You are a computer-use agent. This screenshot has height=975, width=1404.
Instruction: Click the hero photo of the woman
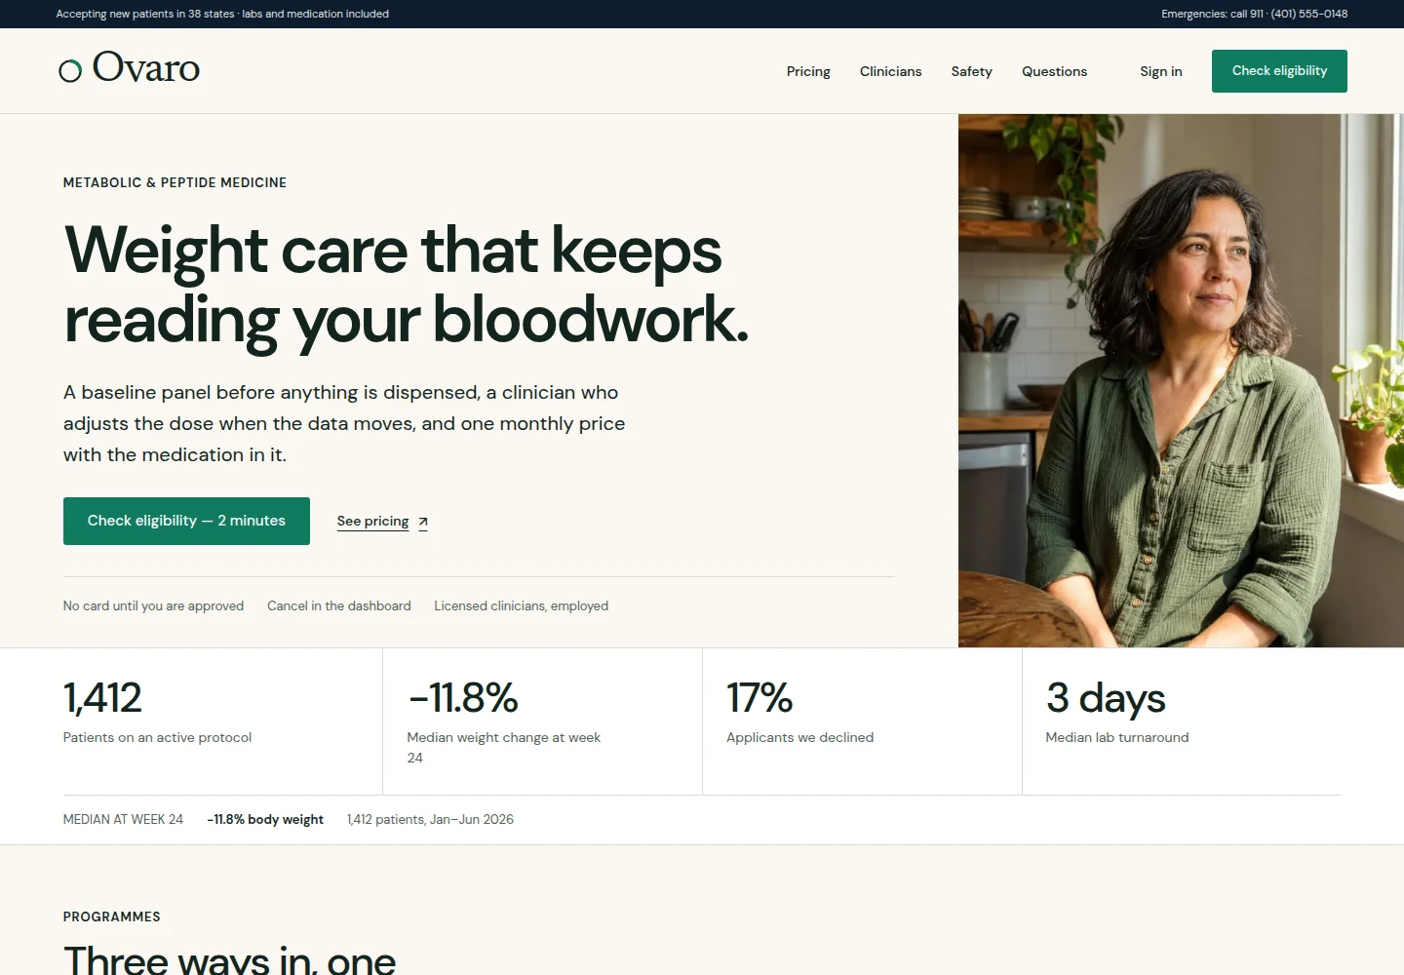(1181, 380)
